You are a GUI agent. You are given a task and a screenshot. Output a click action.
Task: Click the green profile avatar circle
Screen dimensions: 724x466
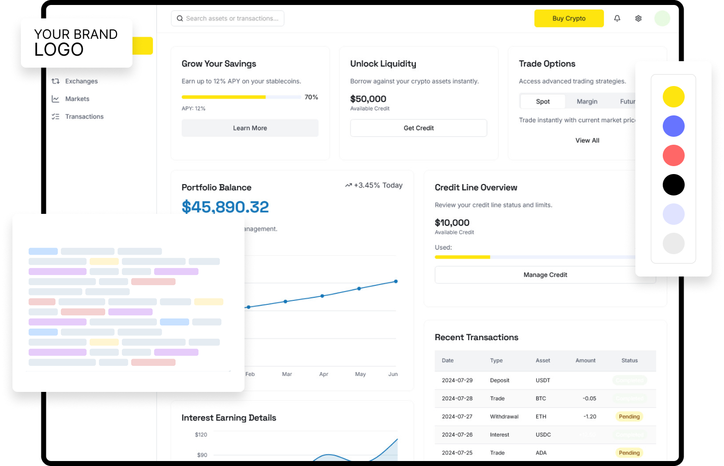[662, 18]
